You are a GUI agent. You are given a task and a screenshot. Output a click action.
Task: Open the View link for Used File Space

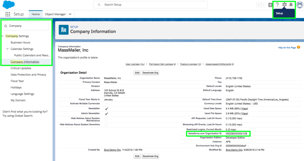pos(245,114)
